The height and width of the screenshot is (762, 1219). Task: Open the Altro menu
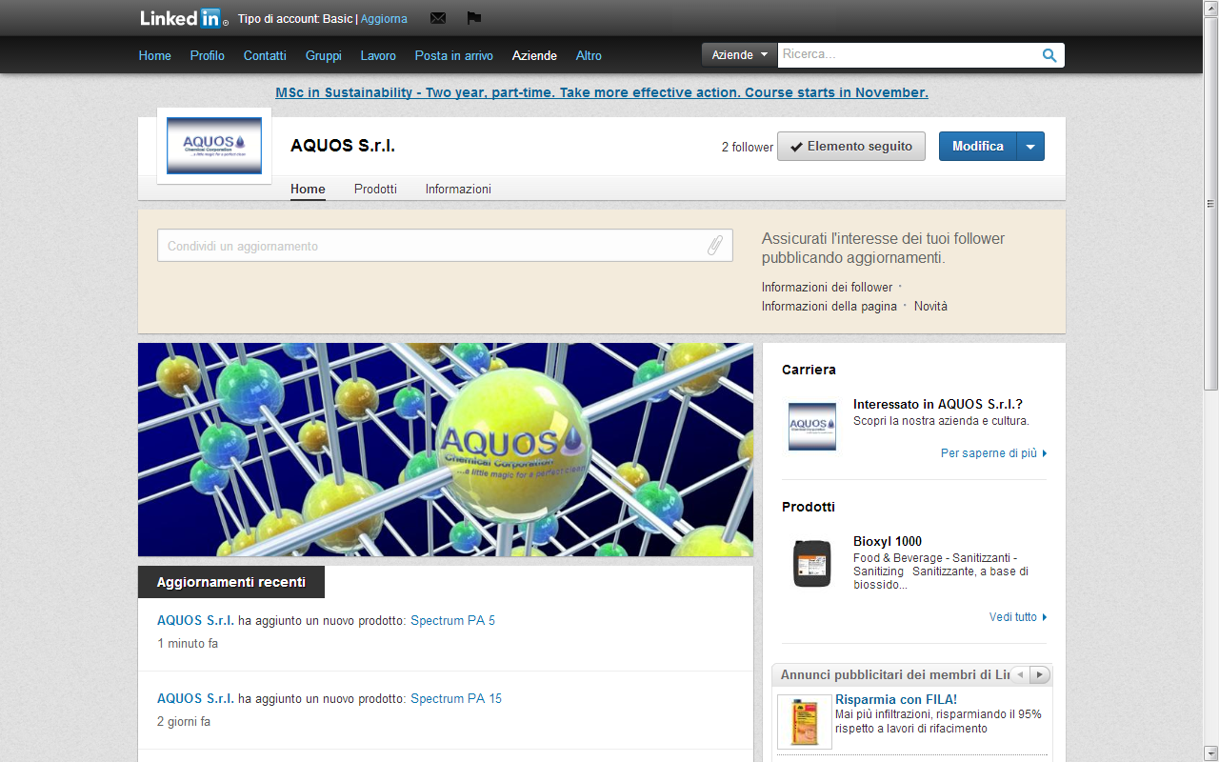point(589,56)
